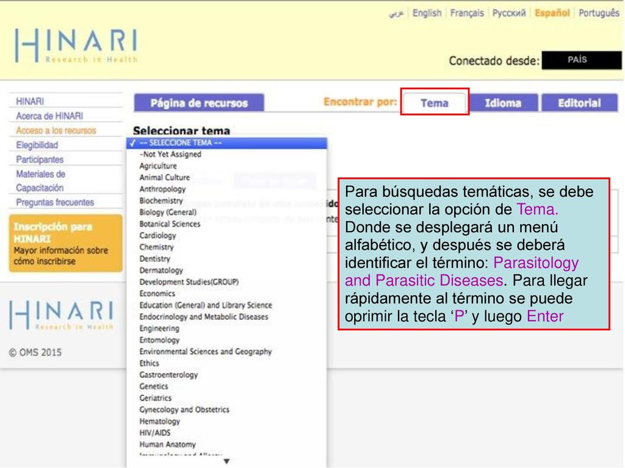This screenshot has height=468, width=625.
Task: Open the Página de recursos tab
Action: pos(199,103)
